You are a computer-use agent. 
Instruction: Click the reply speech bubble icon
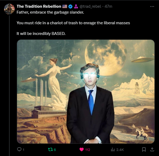coord(19,149)
